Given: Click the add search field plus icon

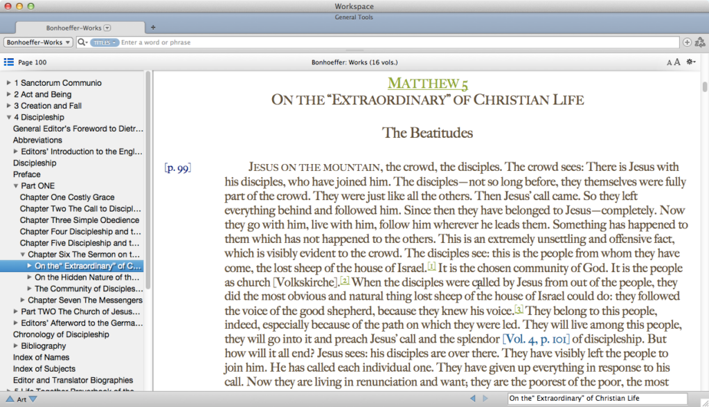Looking at the screenshot, I should click(687, 42).
